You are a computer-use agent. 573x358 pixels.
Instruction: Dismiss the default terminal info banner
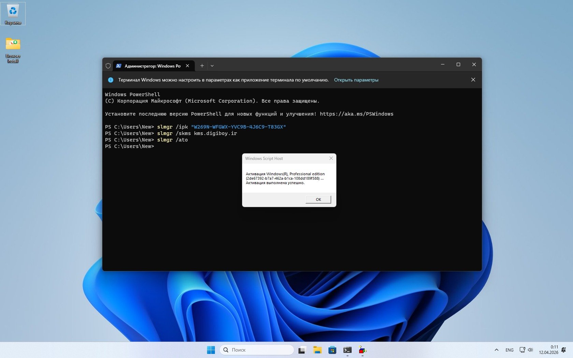[x=473, y=80]
